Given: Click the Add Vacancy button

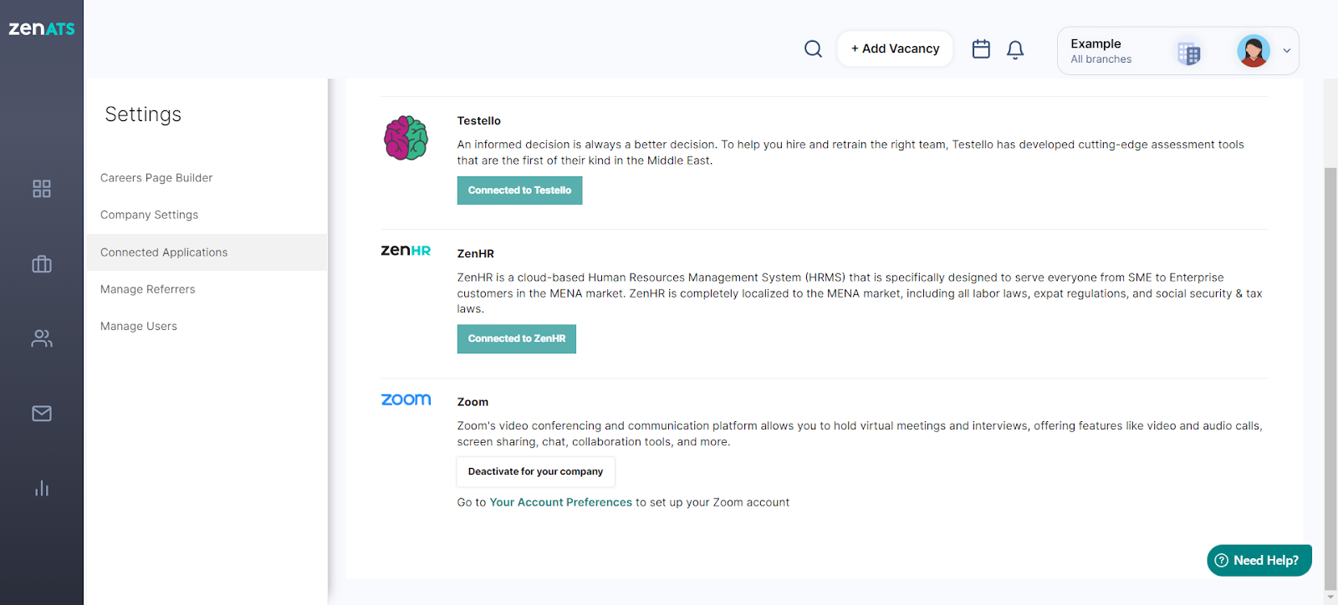Looking at the screenshot, I should click(x=895, y=49).
